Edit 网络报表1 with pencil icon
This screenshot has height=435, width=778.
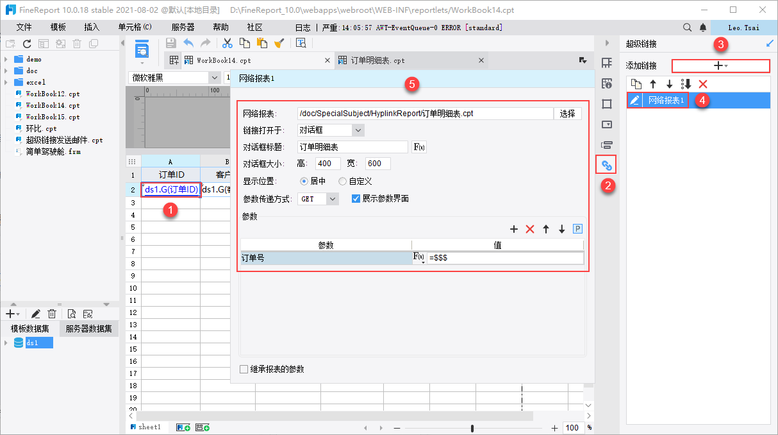click(x=634, y=100)
